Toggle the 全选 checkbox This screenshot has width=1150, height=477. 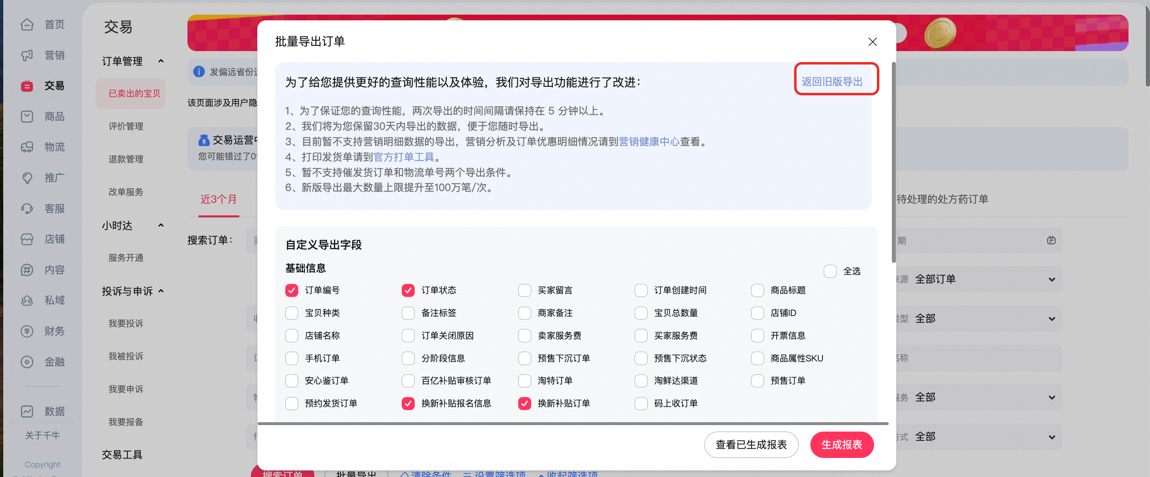829,271
